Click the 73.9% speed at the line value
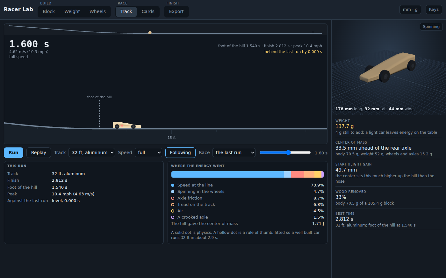The width and height of the screenshot is (446, 278). [x=317, y=185]
